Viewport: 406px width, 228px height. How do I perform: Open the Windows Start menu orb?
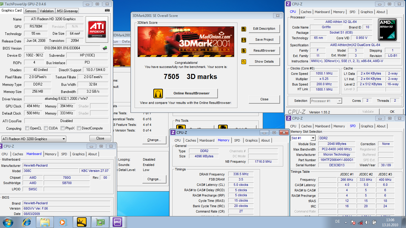8,222
